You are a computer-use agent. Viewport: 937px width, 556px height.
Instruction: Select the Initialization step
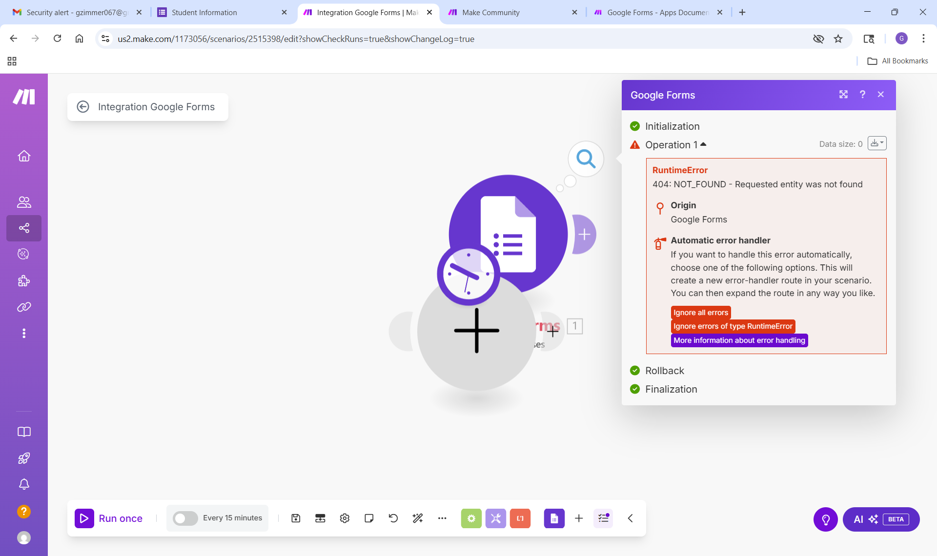672,126
